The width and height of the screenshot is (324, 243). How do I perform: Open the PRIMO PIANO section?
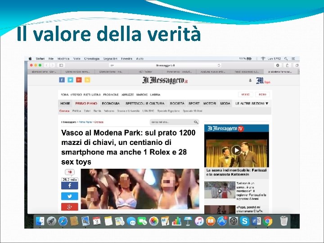point(86,103)
